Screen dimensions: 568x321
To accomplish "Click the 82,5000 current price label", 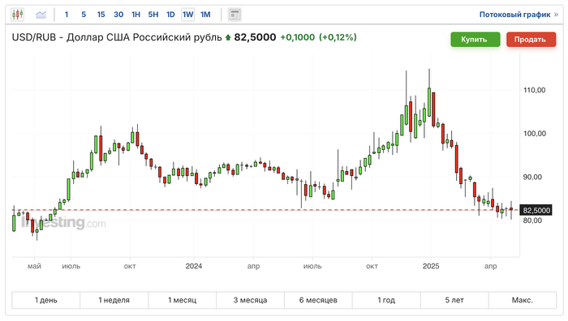I will (x=536, y=210).
